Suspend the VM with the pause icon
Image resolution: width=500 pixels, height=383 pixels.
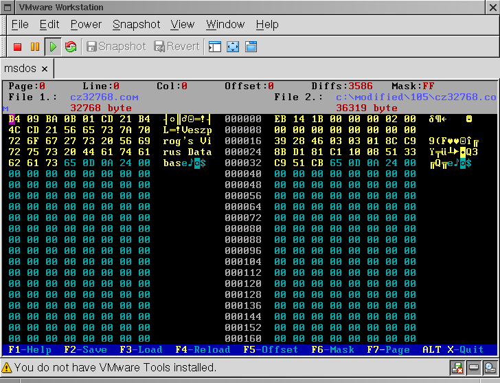point(35,47)
